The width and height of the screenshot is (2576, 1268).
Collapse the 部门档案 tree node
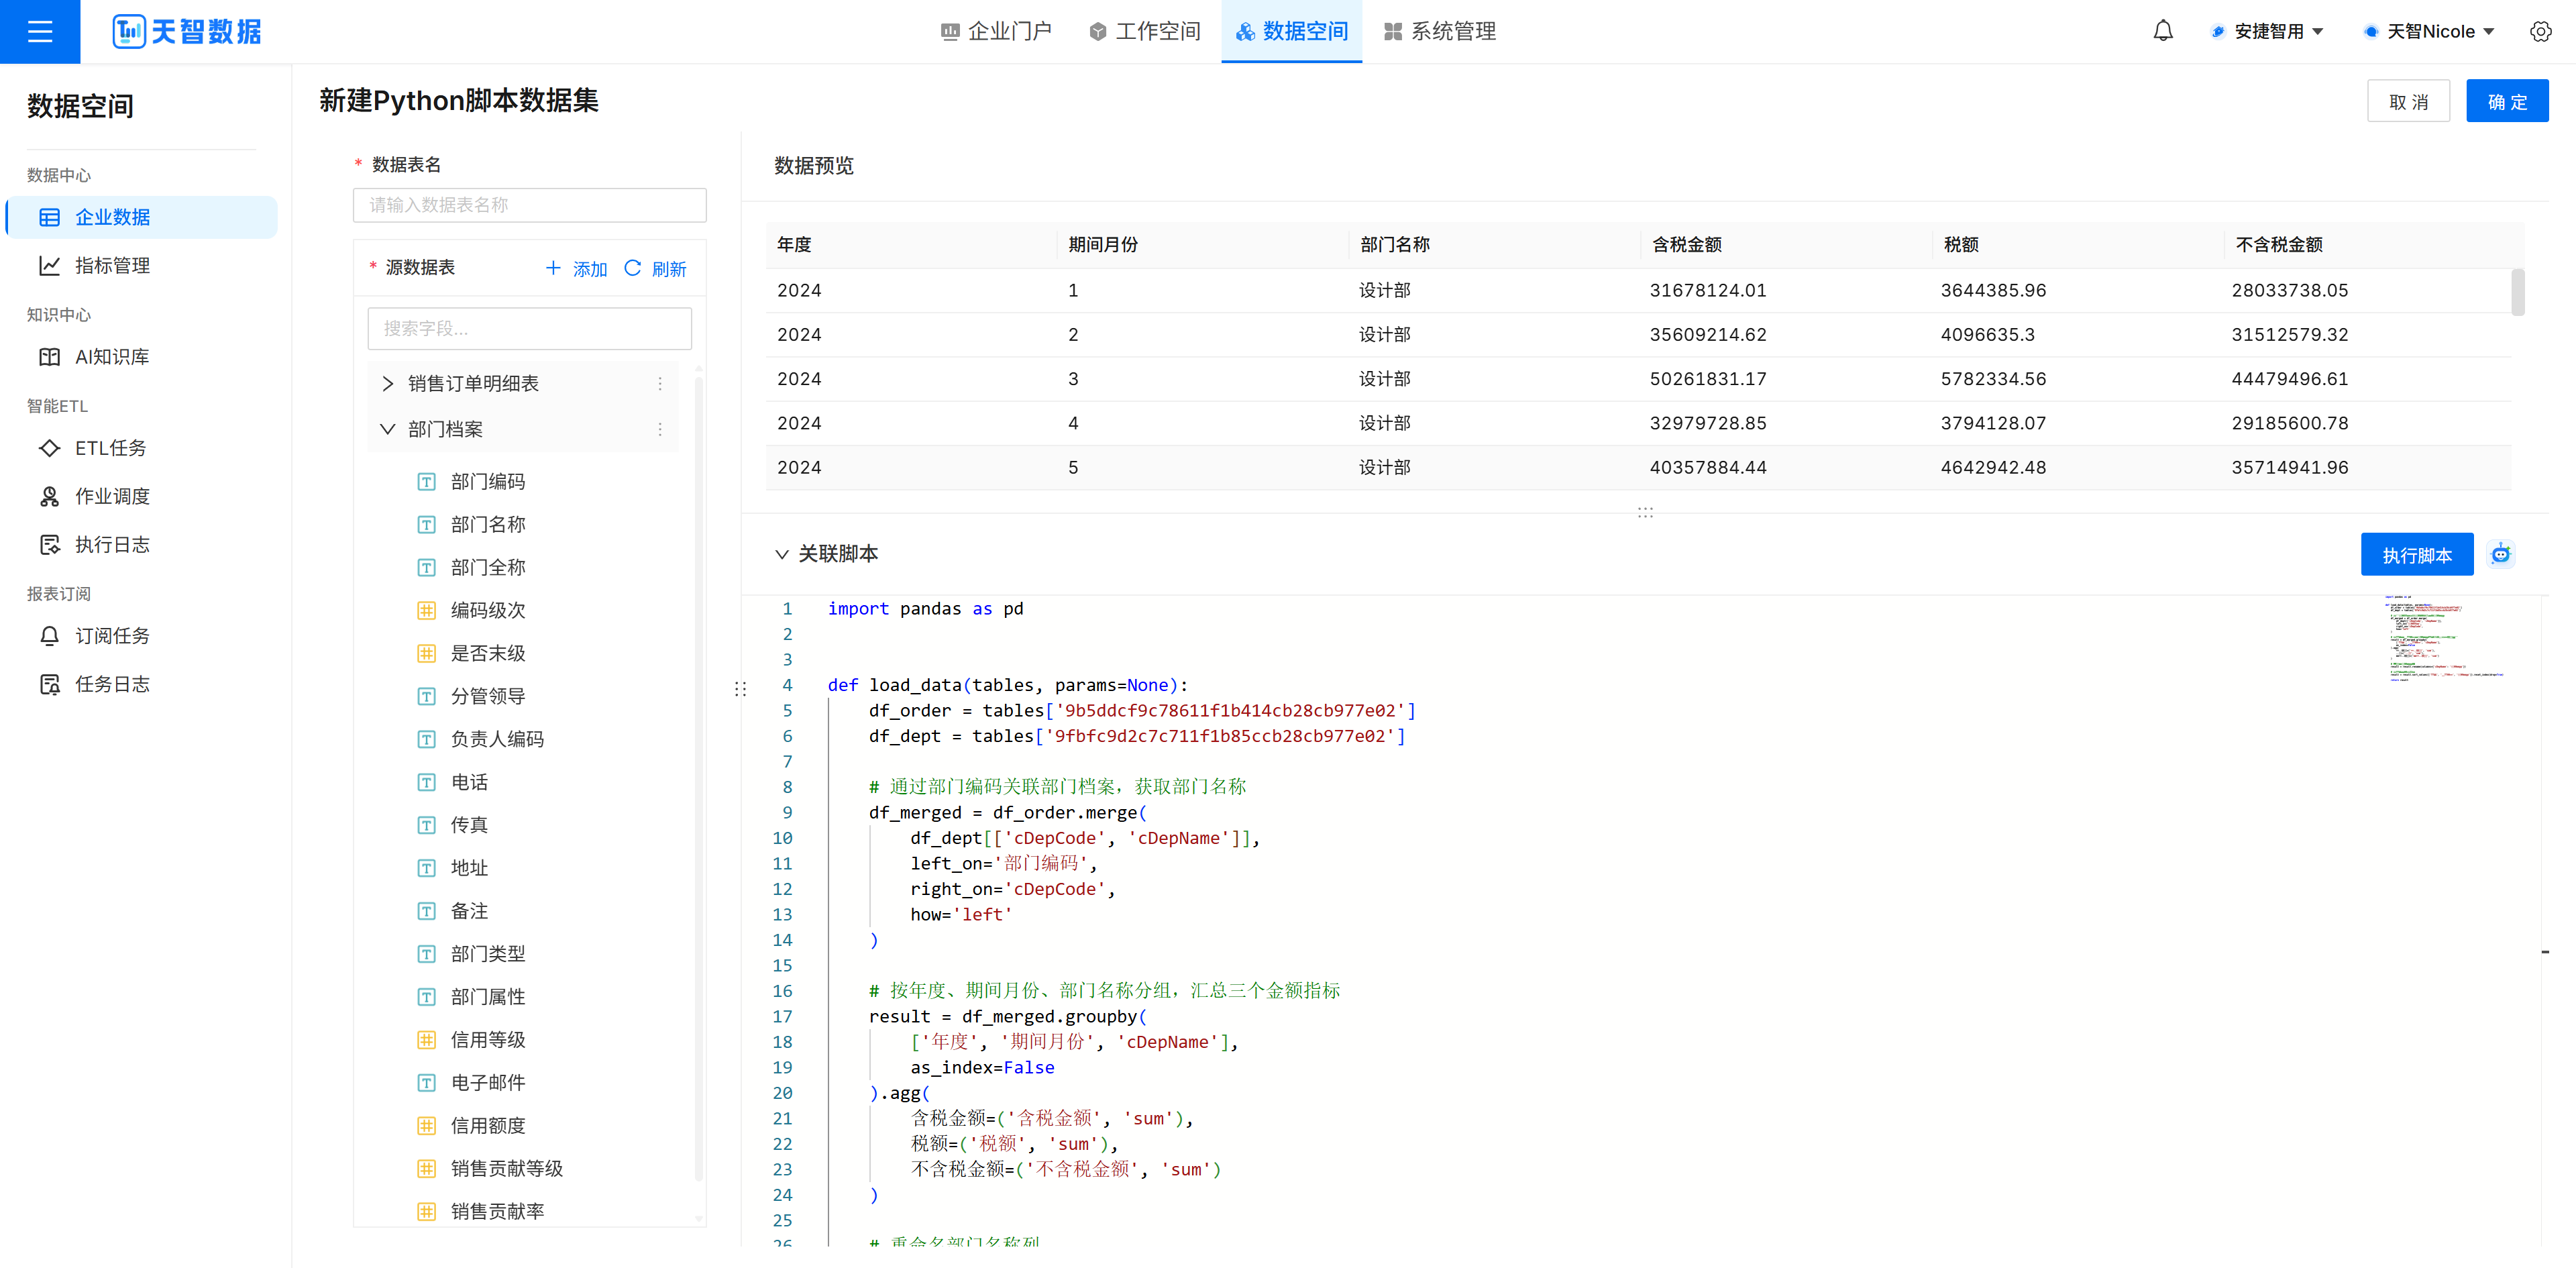click(388, 429)
